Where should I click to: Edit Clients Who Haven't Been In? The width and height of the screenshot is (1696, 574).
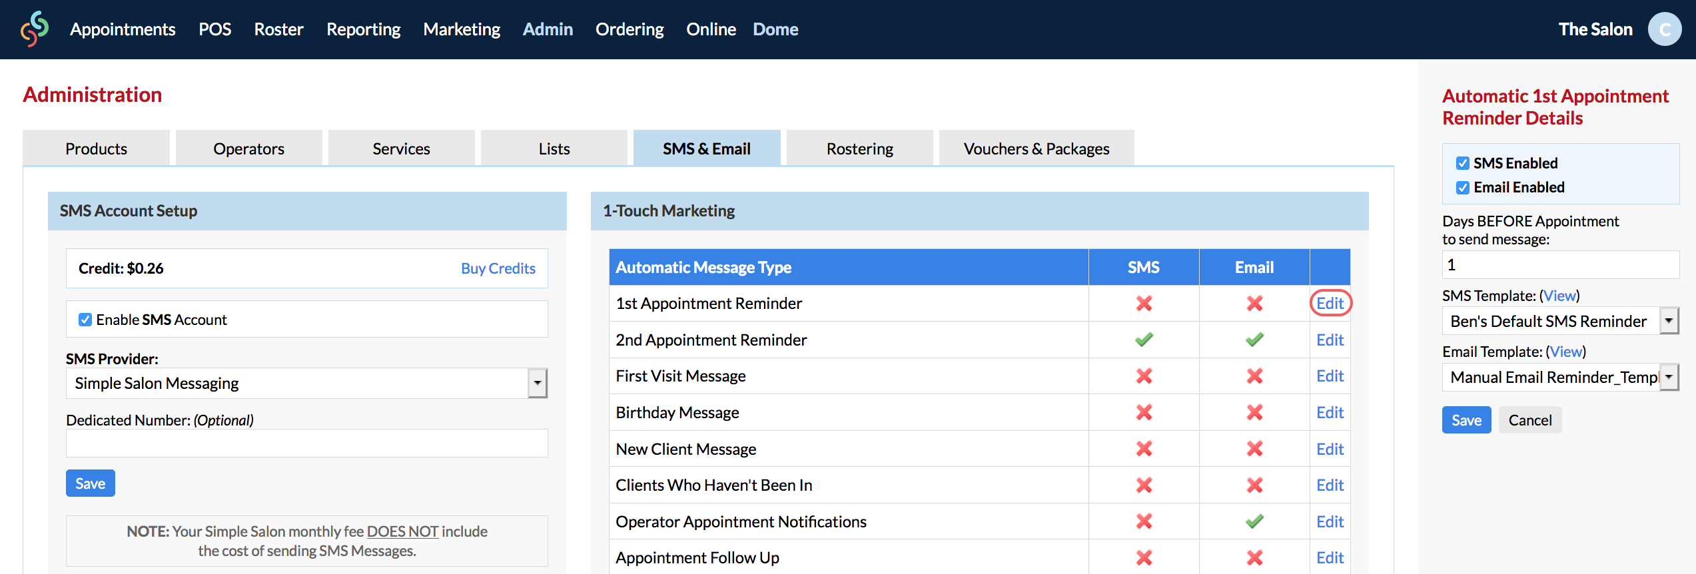1330,485
